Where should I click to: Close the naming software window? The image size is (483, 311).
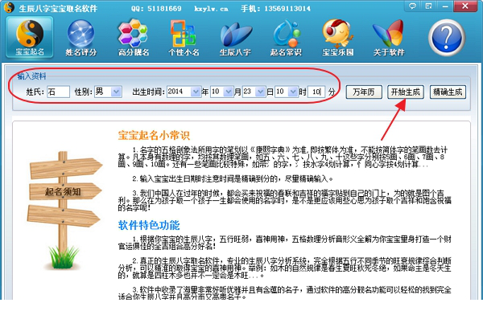coord(465,6)
